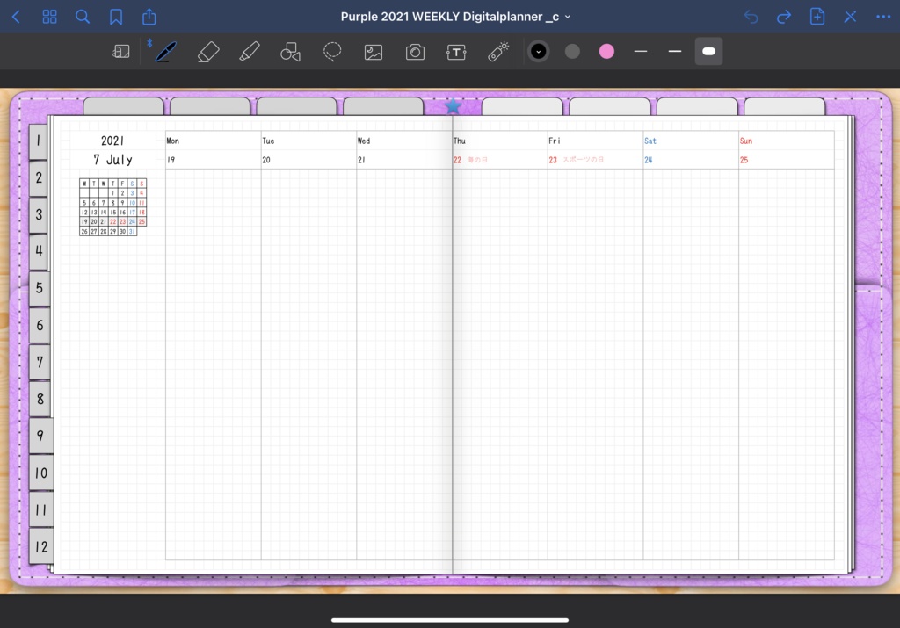Select the Laser pointer tool
Image resolution: width=900 pixels, height=628 pixels.
pos(497,52)
